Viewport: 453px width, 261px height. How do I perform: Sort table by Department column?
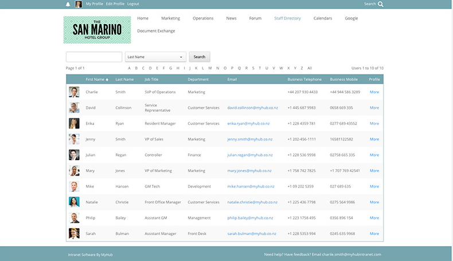(198, 79)
